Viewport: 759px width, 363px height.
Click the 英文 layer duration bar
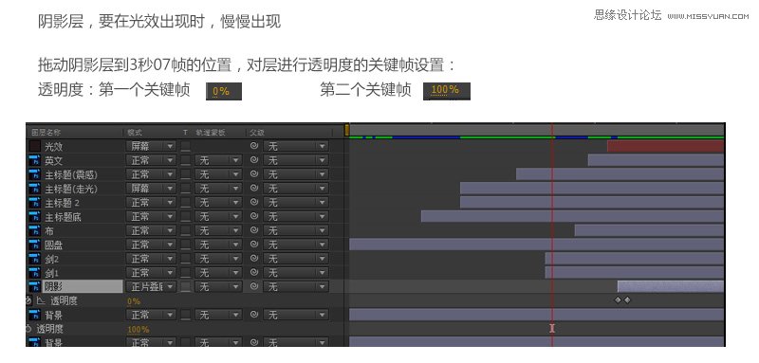(x=656, y=160)
